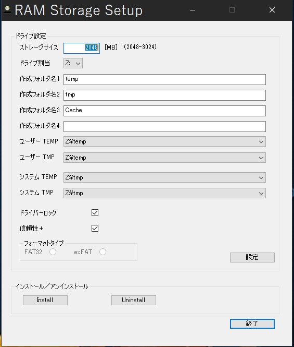Focus the ストレージサイズ size field
The height and width of the screenshot is (347, 294).
82,48
